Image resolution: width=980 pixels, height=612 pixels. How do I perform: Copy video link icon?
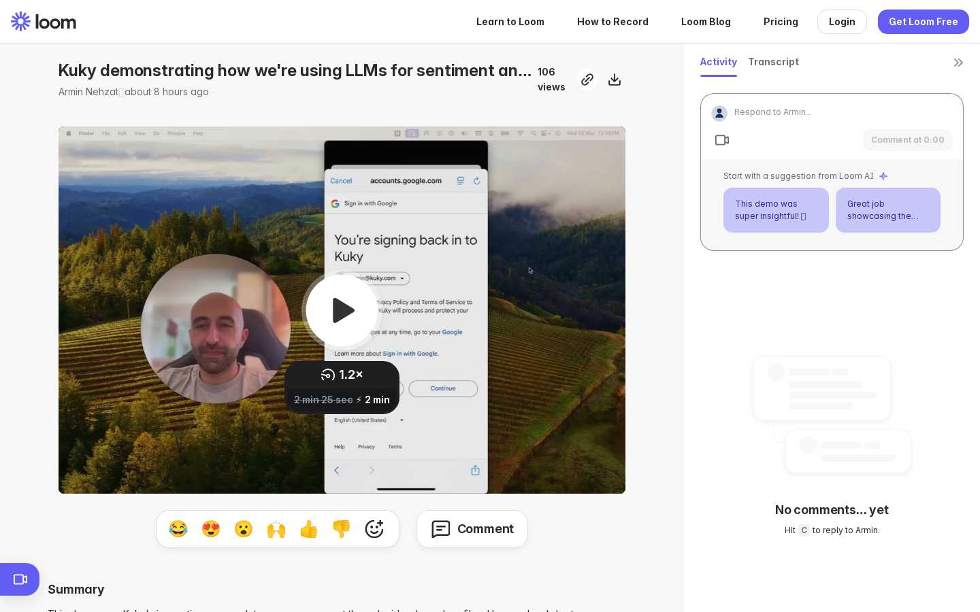[587, 80]
